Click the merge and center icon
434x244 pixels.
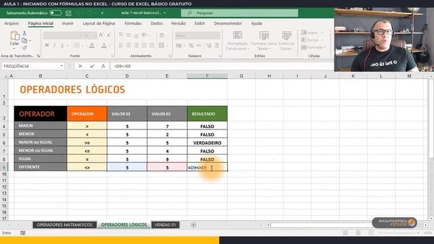161,45
